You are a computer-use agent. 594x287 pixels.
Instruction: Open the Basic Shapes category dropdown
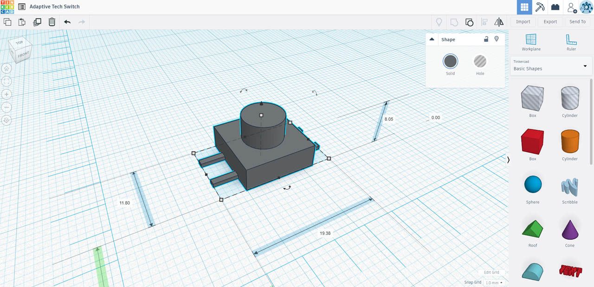tap(584, 66)
